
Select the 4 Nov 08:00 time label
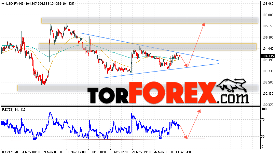[31, 152]
